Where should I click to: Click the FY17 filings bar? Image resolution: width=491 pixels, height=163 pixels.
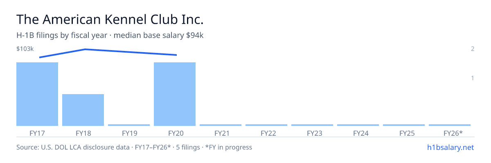tap(37, 94)
